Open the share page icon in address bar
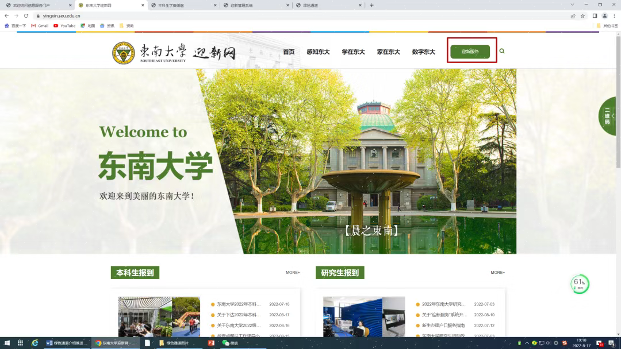This screenshot has height=349, width=621. pyautogui.click(x=573, y=16)
